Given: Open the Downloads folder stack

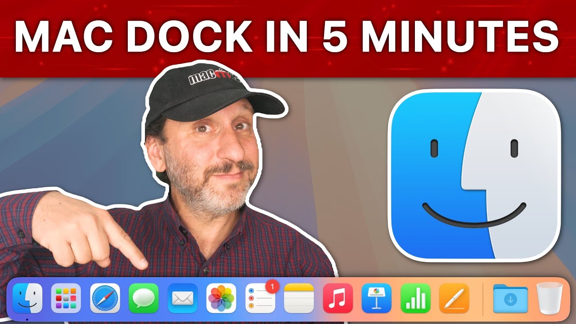Looking at the screenshot, I should (x=510, y=298).
